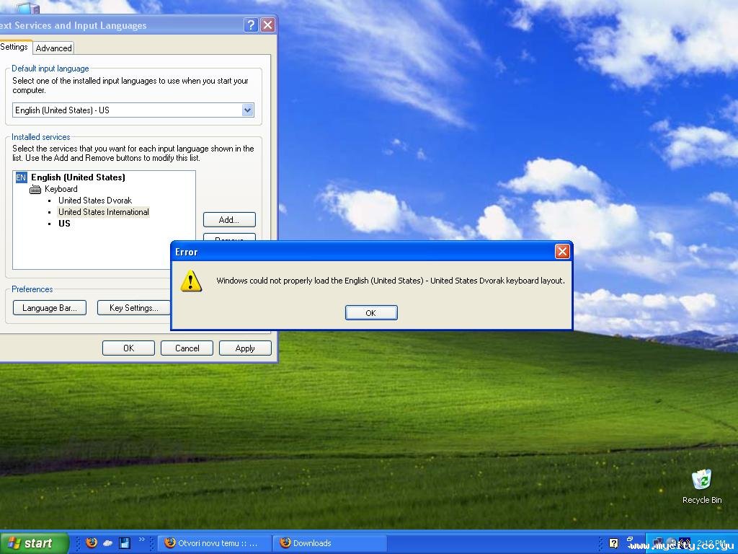Expand Quick Launch overflow chevron
Viewport: 738px width, 554px height.
[142, 540]
